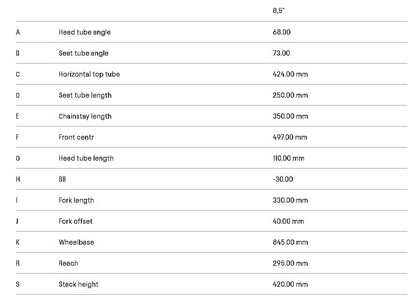The image size is (412, 303).
Task: Select the Front centr label
Action: point(76,137)
